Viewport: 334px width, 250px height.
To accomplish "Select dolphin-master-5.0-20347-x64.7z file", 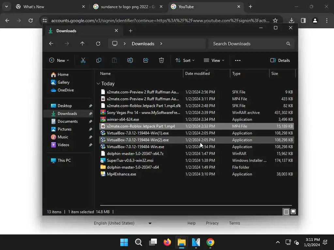I will pyautogui.click(x=196, y=154).
